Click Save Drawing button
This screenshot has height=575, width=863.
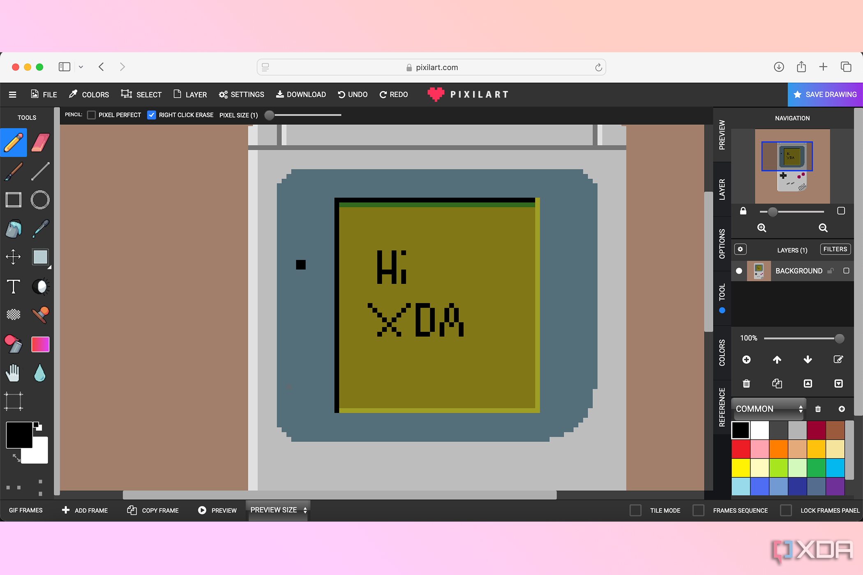coord(825,95)
